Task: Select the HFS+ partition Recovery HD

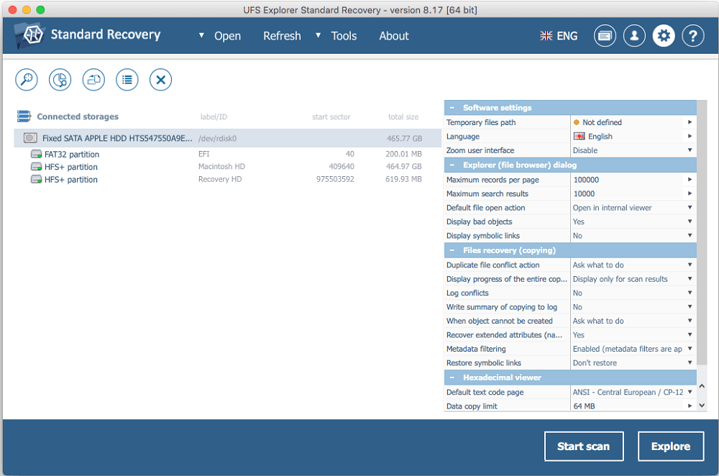Action: pos(227,179)
